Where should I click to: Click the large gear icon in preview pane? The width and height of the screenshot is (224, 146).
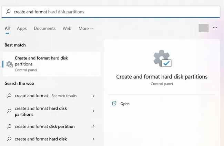tap(162, 59)
